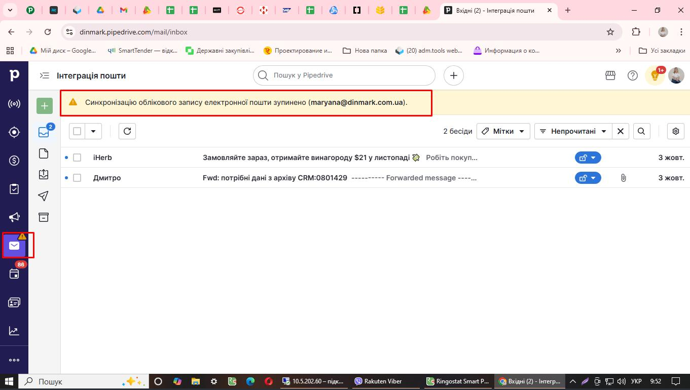Viewport: 690px width, 390px height.
Task: Open mail search magnifier icon
Action: pos(641,131)
